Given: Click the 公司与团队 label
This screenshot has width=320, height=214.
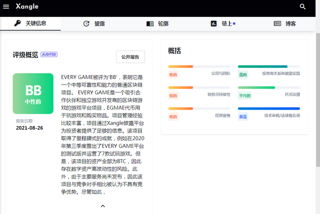Looking at the screenshot, I should [x=220, y=73].
